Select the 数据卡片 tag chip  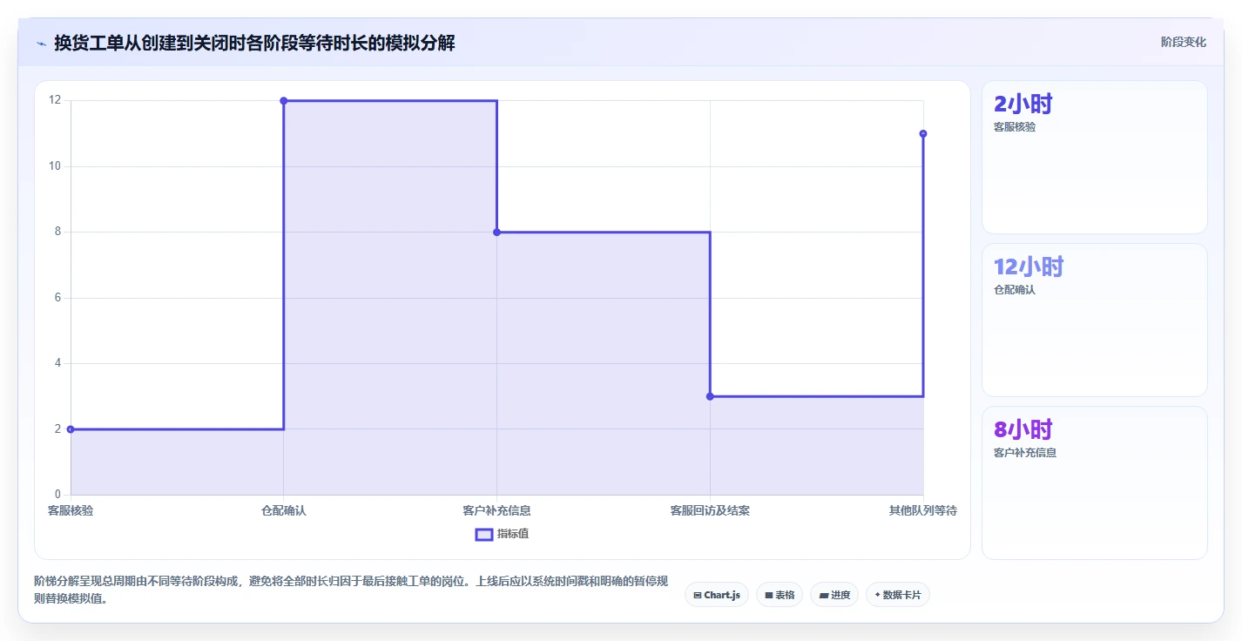pyautogui.click(x=898, y=595)
